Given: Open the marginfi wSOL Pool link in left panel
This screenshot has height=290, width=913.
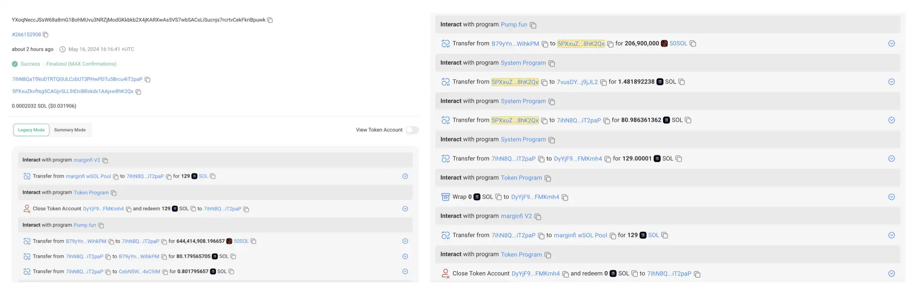Looking at the screenshot, I should tap(88, 176).
